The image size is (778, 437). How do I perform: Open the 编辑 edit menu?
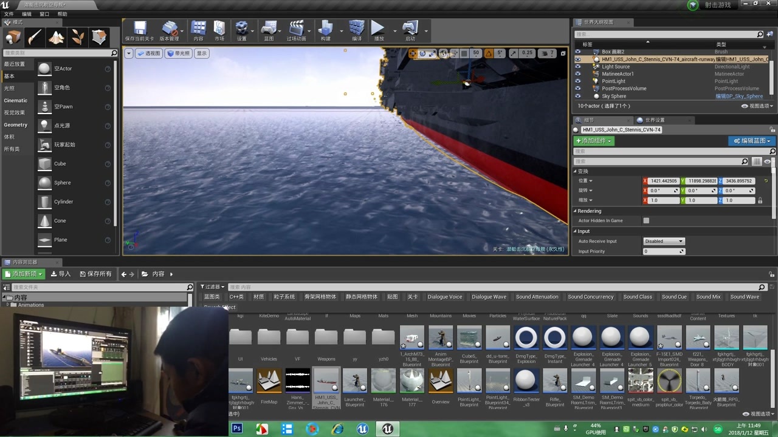click(x=27, y=14)
